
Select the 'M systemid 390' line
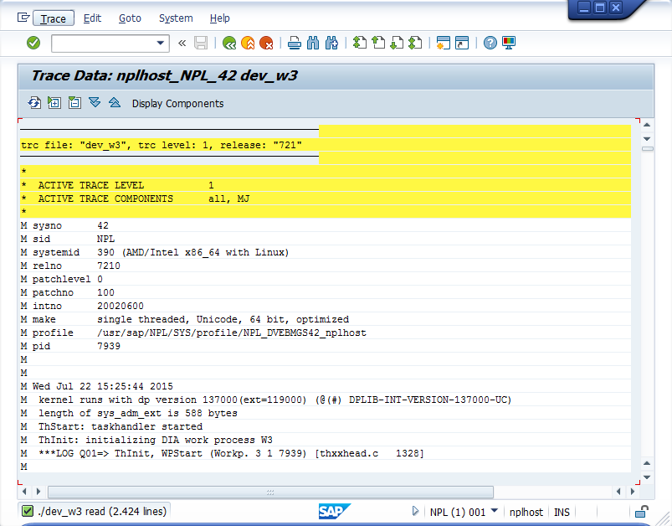[x=326, y=252]
